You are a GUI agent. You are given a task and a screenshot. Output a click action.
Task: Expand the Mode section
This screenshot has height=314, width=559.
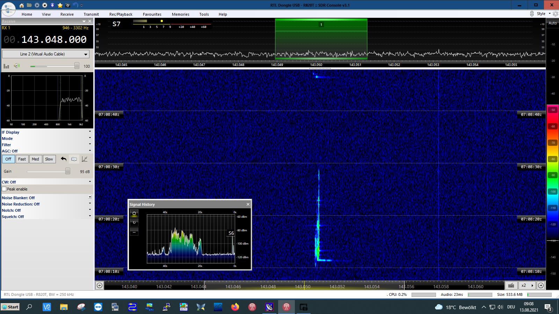(47, 139)
